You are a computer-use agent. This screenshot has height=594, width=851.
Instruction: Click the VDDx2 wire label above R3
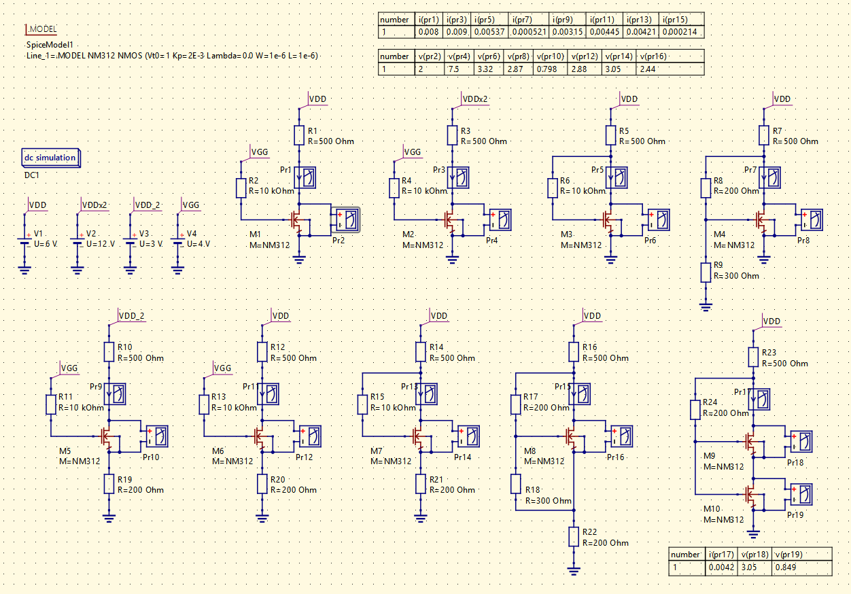coord(474,99)
